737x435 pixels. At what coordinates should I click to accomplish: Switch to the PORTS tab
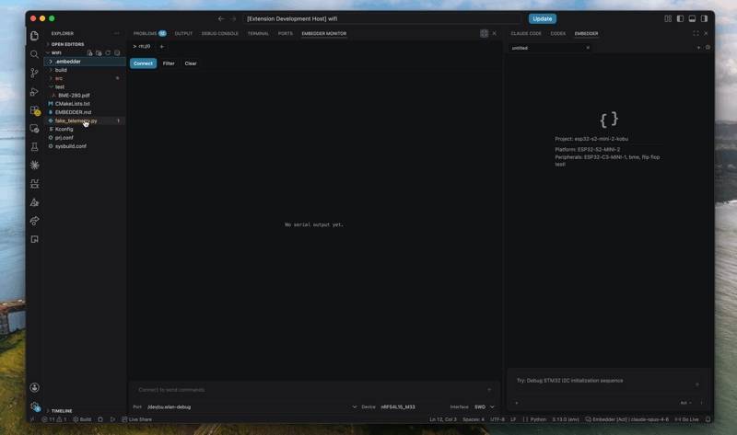[285, 33]
